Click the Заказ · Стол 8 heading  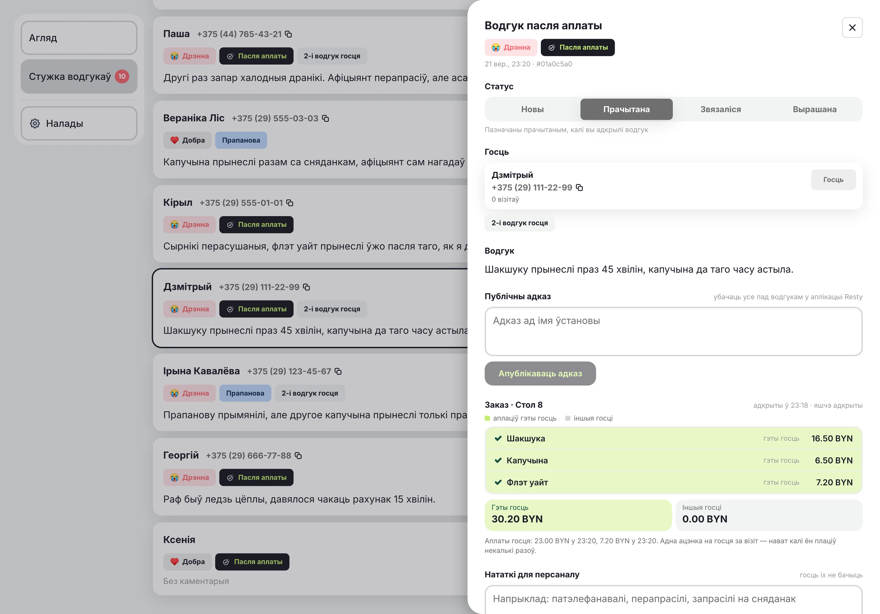[514, 405]
